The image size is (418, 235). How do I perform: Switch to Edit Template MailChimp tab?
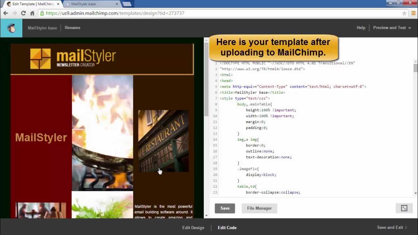click(x=31, y=4)
